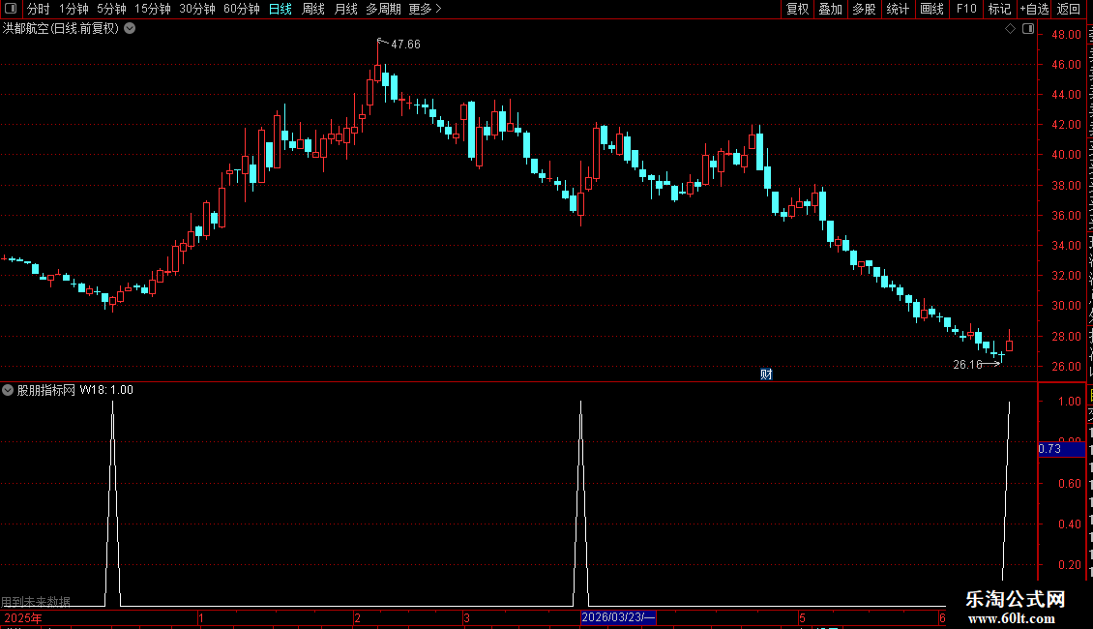The image size is (1093, 629).
Task: Open the F10 company info
Action: click(x=966, y=9)
